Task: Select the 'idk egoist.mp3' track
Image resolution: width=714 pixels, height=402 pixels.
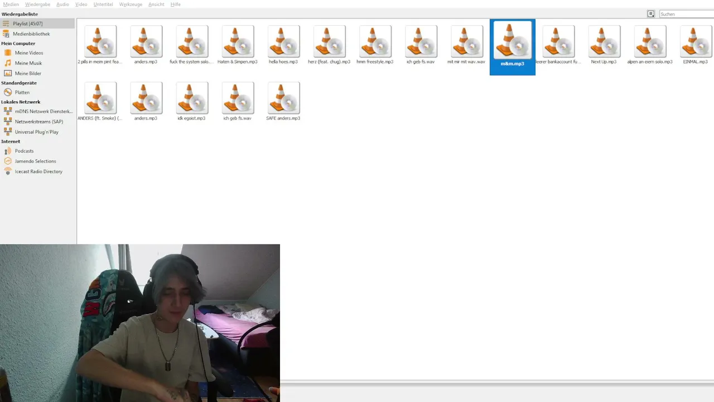Action: pyautogui.click(x=191, y=102)
